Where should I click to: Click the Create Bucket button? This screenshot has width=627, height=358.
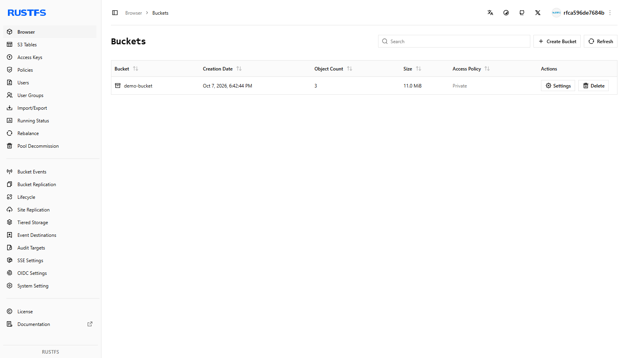tap(557, 41)
